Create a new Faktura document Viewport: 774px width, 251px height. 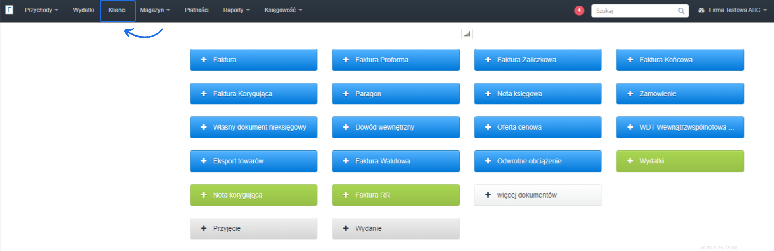click(x=254, y=60)
